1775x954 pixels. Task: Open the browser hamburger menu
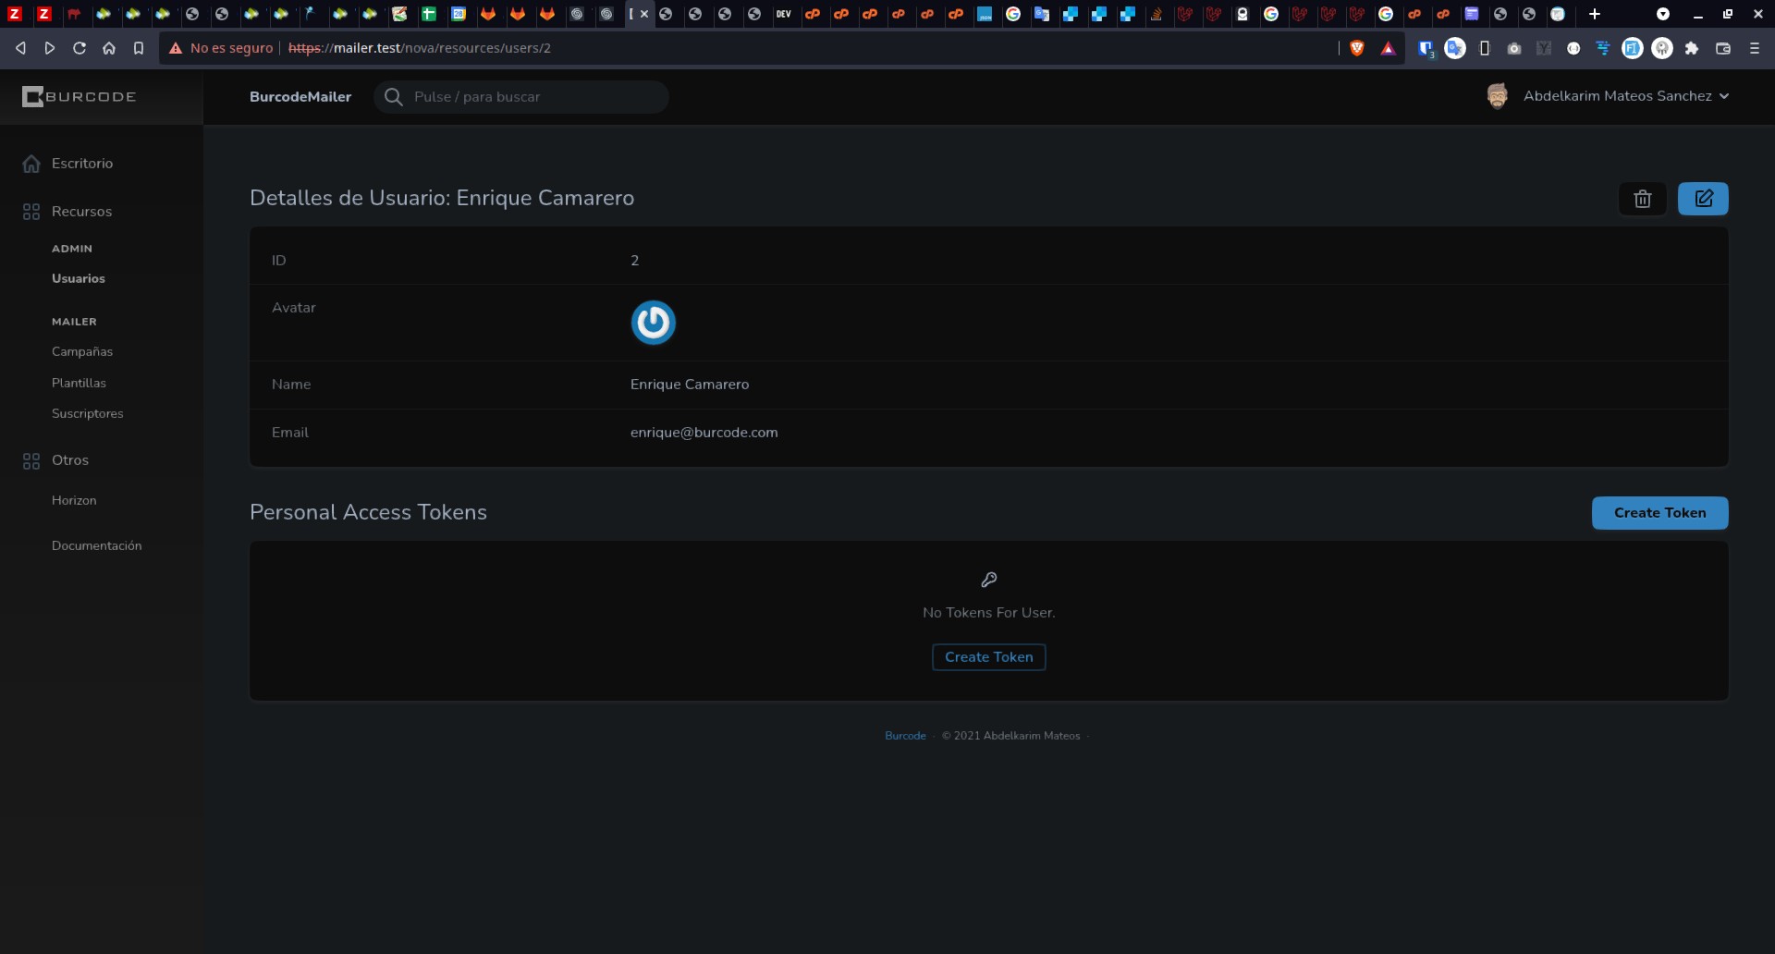click(x=1754, y=48)
